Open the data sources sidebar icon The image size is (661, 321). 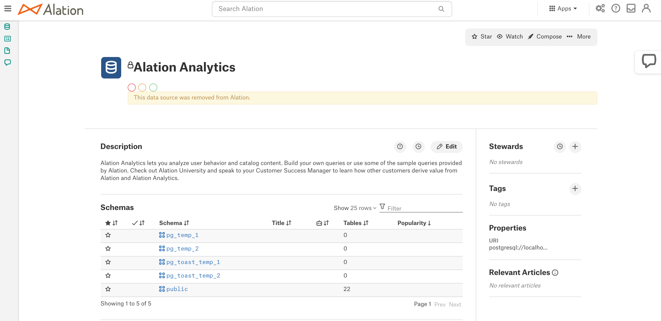(x=7, y=27)
